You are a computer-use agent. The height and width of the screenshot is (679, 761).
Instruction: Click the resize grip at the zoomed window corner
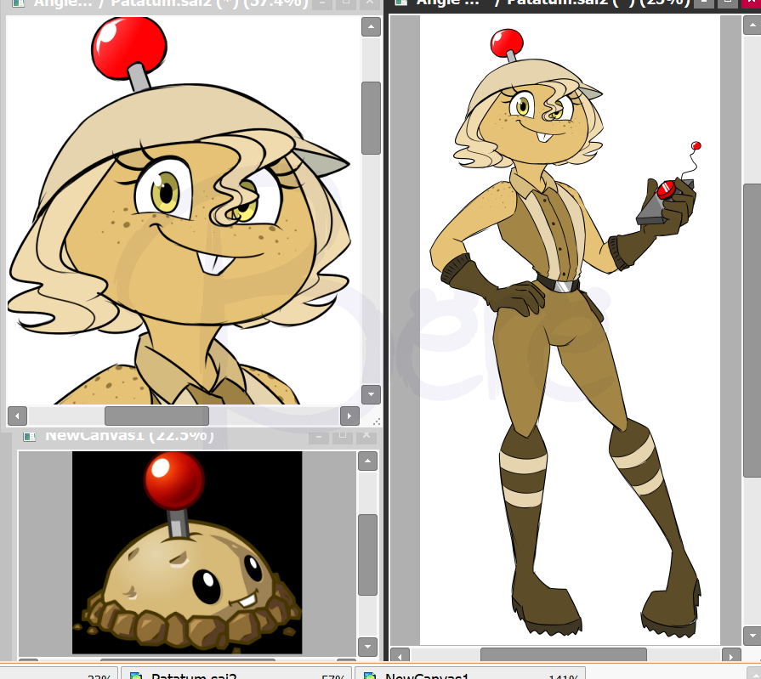tap(378, 421)
